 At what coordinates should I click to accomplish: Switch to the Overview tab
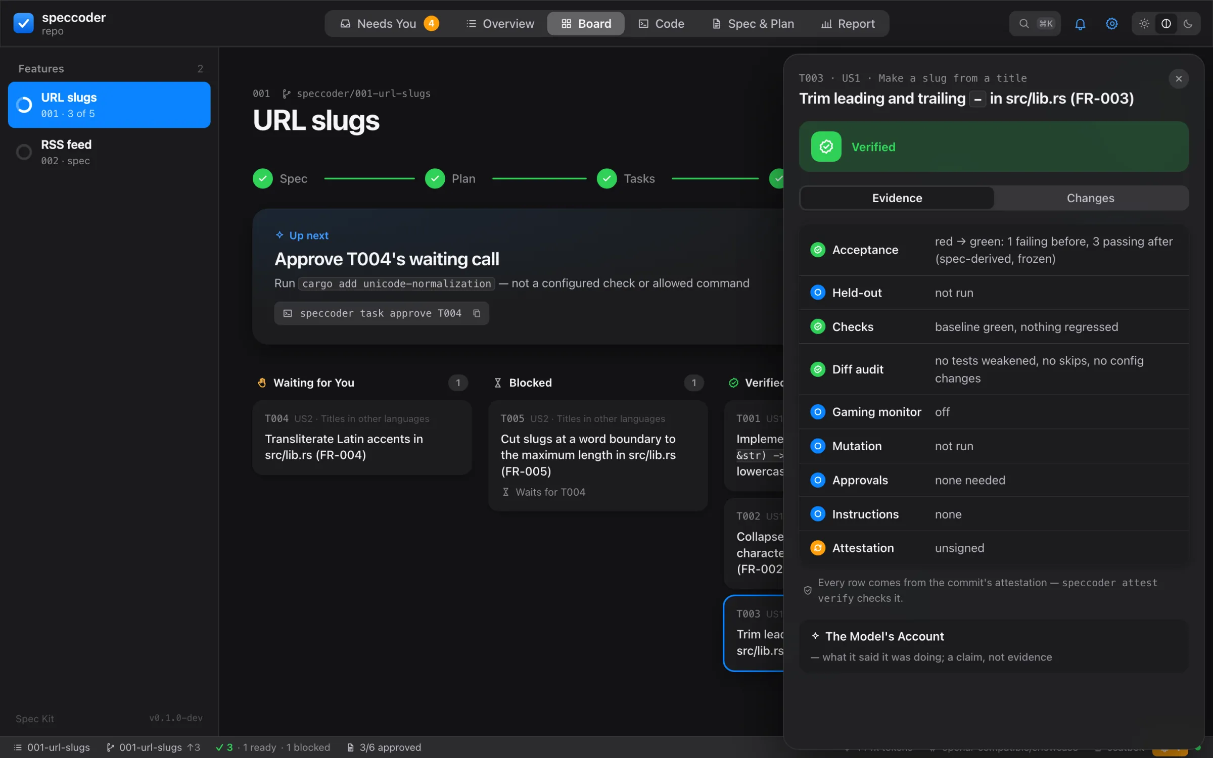coord(499,24)
